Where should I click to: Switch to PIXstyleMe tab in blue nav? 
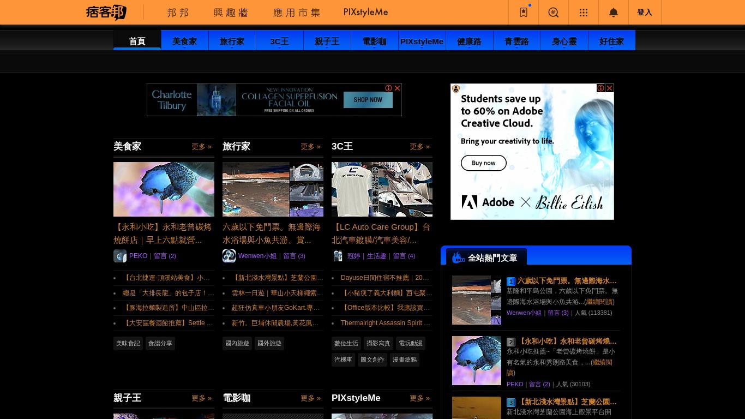(x=422, y=41)
